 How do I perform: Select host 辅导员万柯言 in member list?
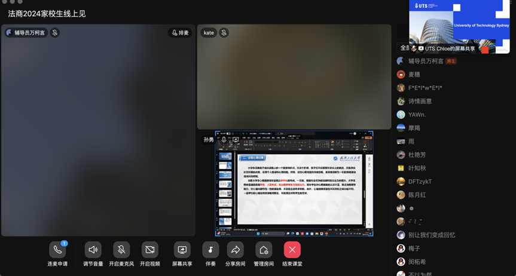[425, 61]
